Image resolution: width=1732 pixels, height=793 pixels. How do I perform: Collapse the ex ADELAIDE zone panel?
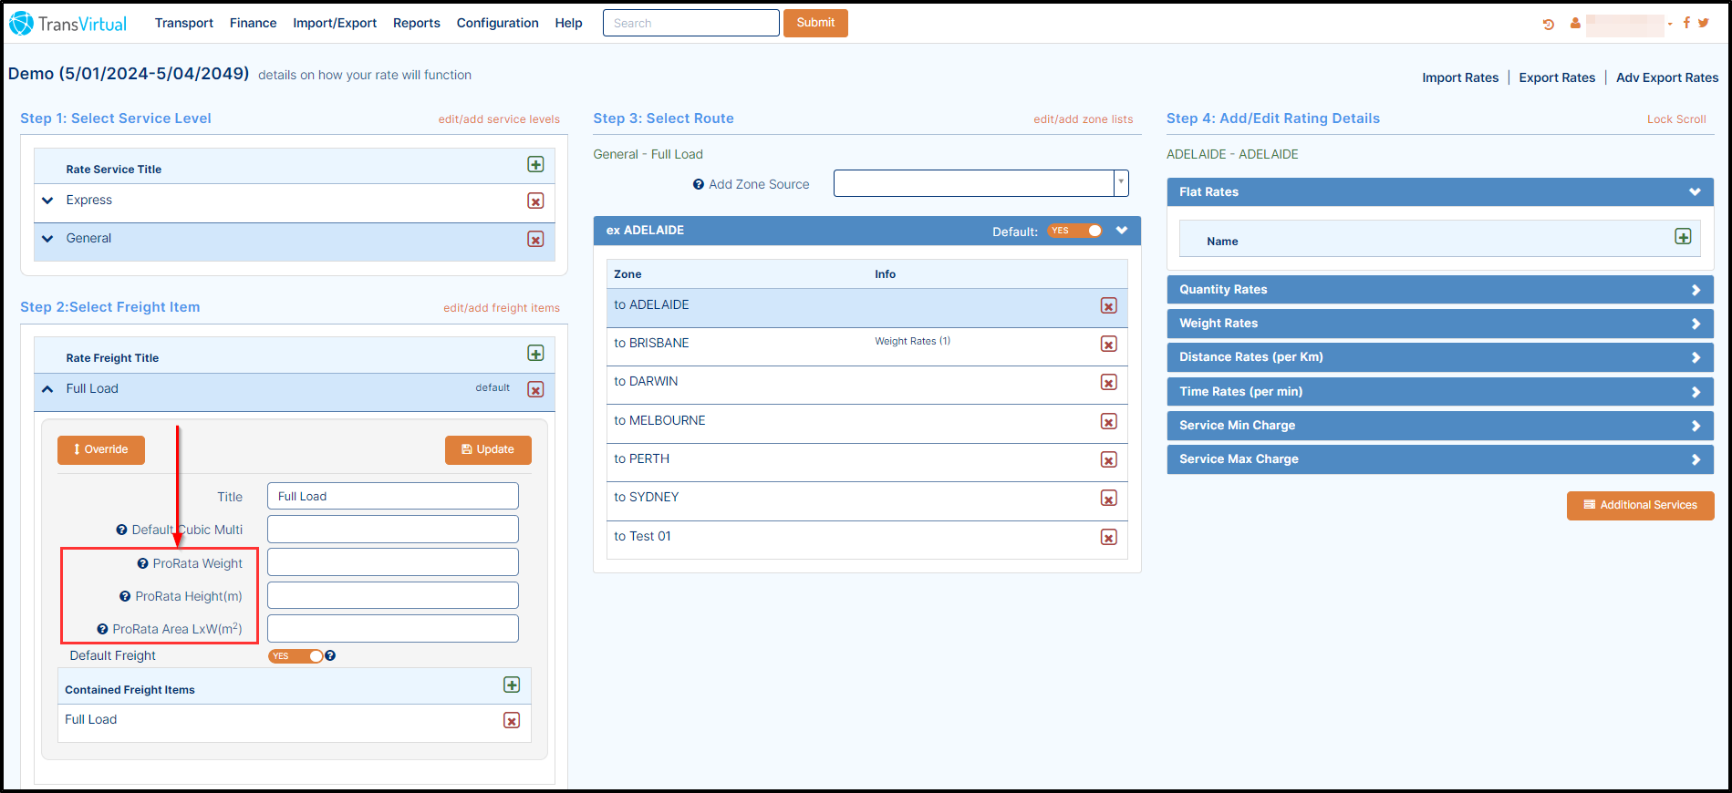click(x=1122, y=231)
